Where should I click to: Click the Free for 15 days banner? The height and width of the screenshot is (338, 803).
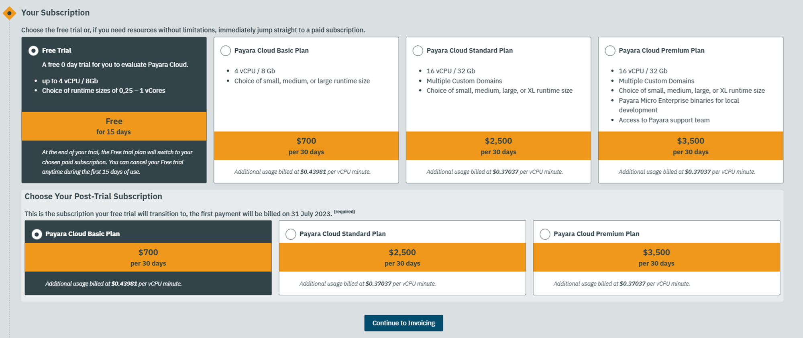tap(114, 126)
